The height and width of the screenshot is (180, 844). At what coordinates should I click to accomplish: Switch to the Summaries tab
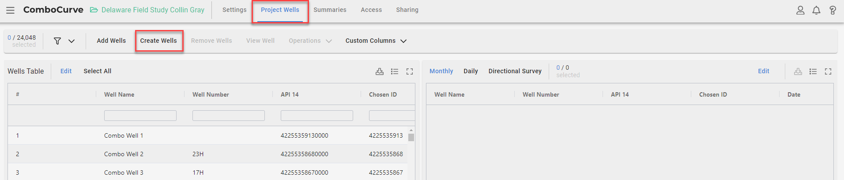[x=330, y=10]
